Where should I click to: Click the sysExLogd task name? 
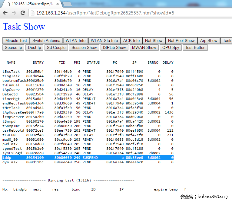coord(12,153)
